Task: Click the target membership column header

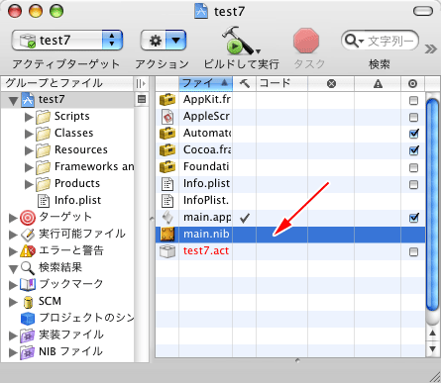Action: click(x=412, y=84)
